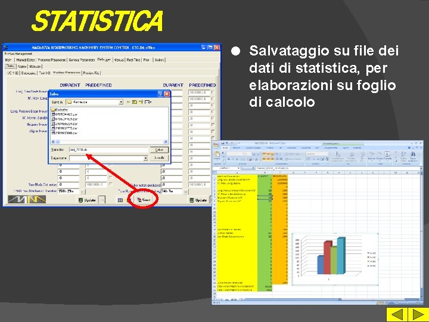The image size is (429, 322).
Task: Tick far-right checkbox in Long. Pressure Beam row
Action: [x=213, y=112]
